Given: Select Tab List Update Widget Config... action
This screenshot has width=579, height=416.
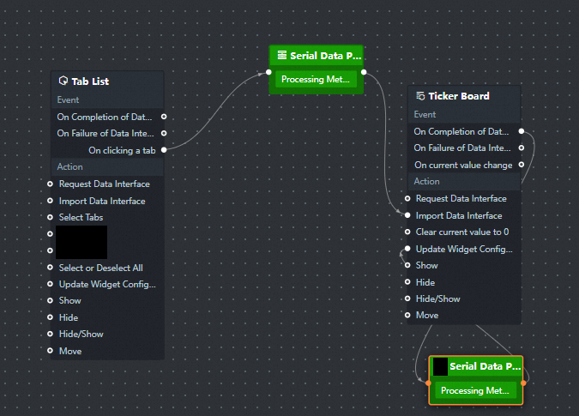Looking at the screenshot, I should pyautogui.click(x=107, y=284).
